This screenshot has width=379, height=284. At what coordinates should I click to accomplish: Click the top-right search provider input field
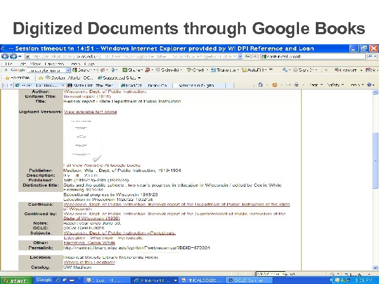314,56
